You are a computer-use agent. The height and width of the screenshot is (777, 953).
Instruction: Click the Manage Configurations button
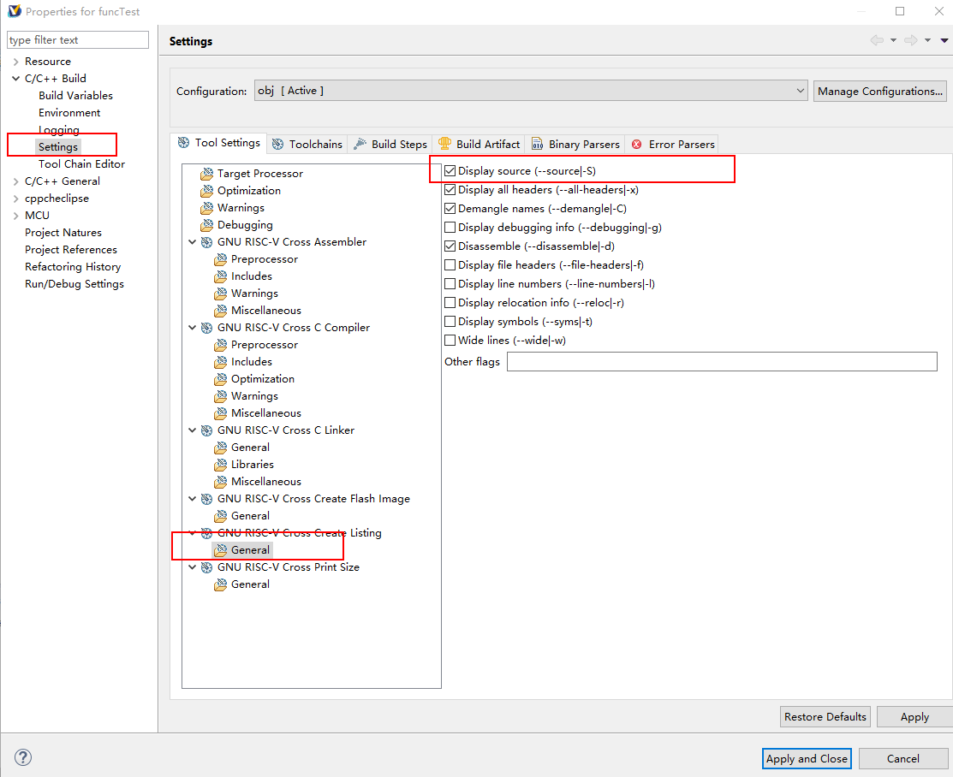pyautogui.click(x=880, y=91)
